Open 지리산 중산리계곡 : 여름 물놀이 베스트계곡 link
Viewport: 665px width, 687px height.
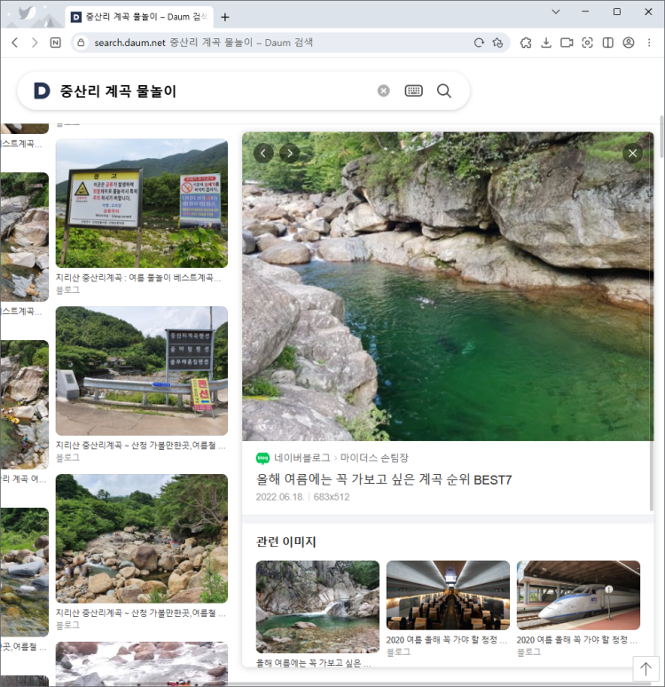pos(138,278)
